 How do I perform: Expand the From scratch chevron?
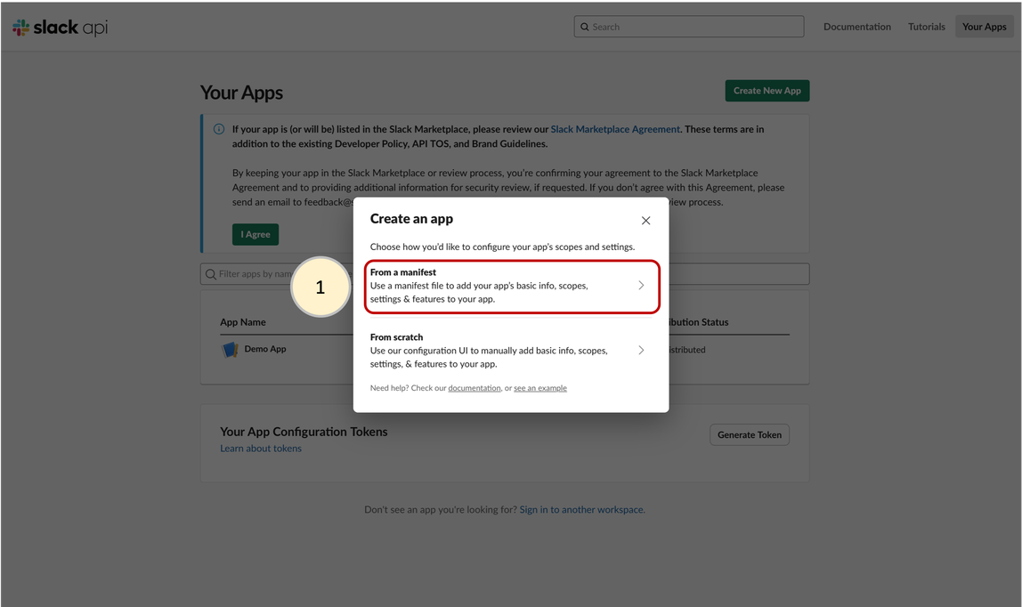[641, 351]
